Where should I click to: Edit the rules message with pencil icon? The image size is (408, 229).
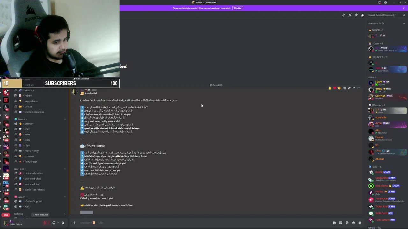click(349, 88)
